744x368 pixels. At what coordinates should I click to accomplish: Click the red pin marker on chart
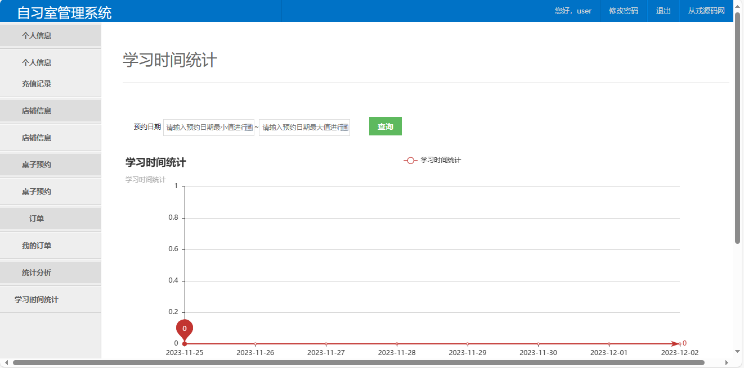pos(185,329)
